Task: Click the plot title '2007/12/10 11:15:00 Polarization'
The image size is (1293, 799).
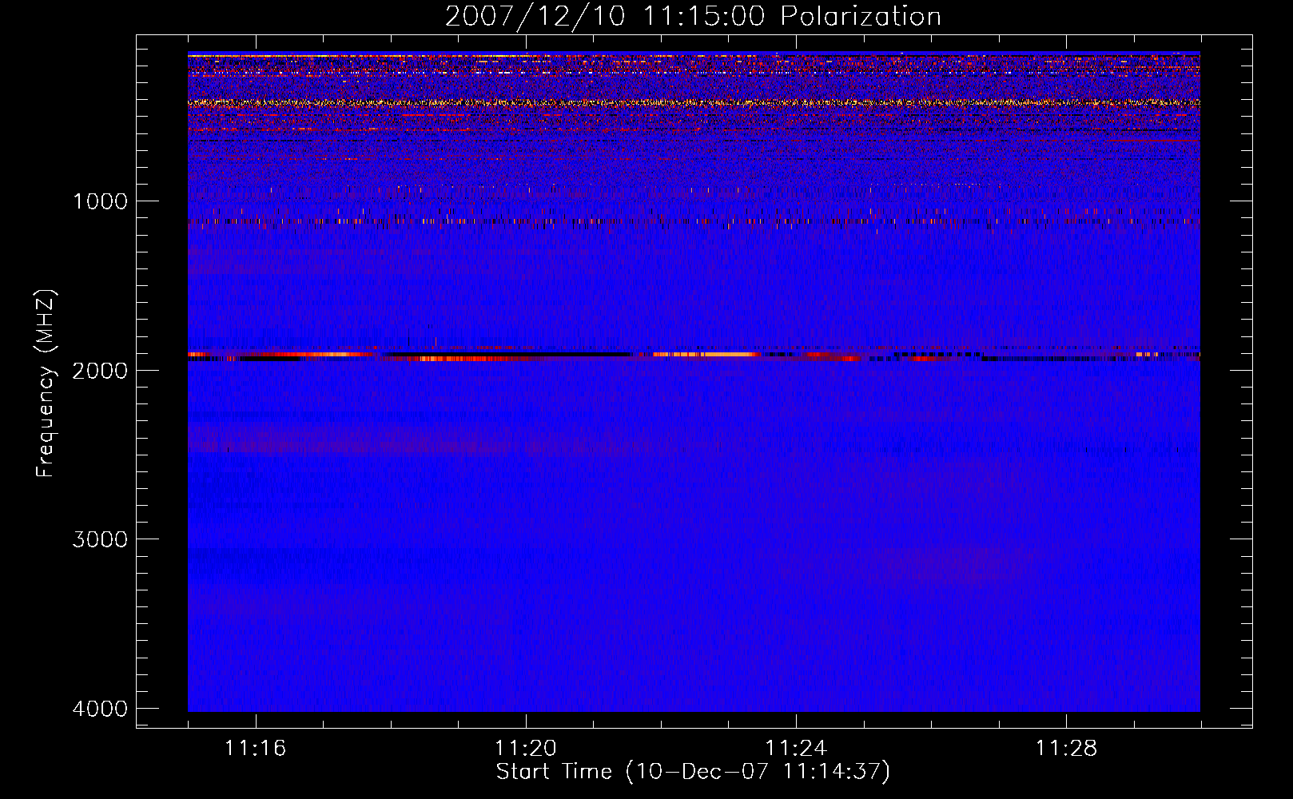Action: (693, 16)
